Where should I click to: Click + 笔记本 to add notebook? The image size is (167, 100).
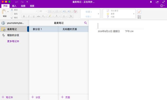7,97
